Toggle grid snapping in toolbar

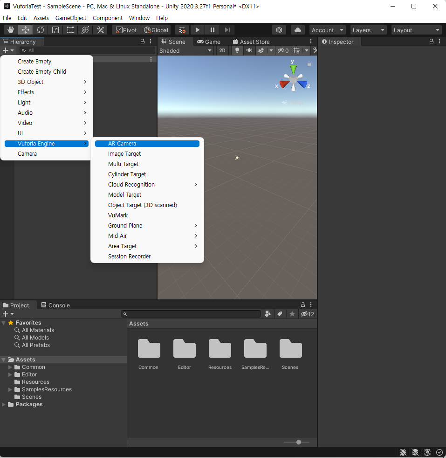pyautogui.click(x=182, y=30)
